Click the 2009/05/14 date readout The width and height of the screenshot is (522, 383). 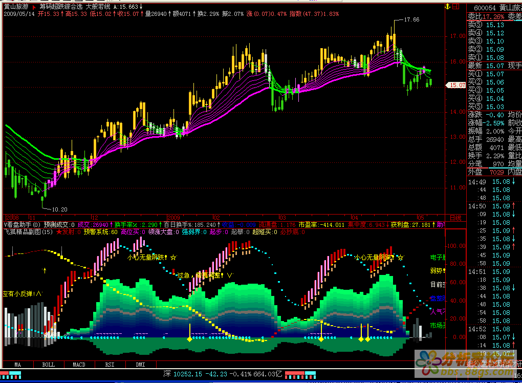[x=19, y=14]
